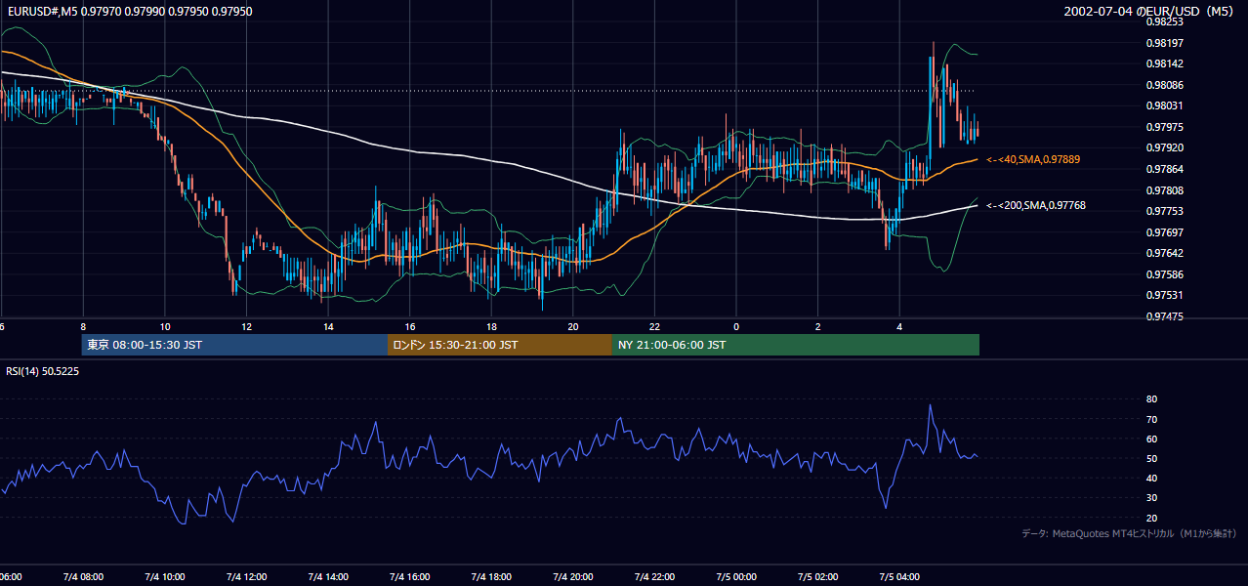Viewport: 1248px width, 586px height.
Task: Click RSI scale value 40
Action: (x=1151, y=478)
